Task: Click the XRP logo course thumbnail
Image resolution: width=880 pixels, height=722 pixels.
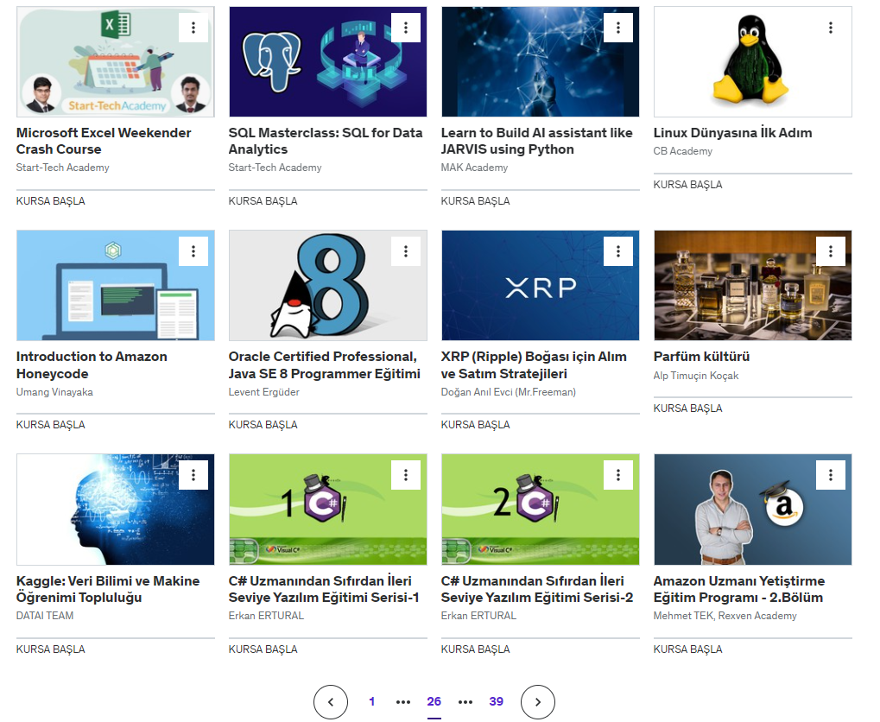Action: click(x=541, y=285)
